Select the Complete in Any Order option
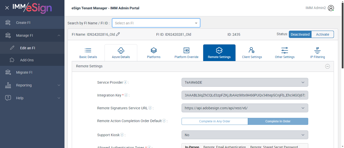344x148 pixels. click(215, 121)
